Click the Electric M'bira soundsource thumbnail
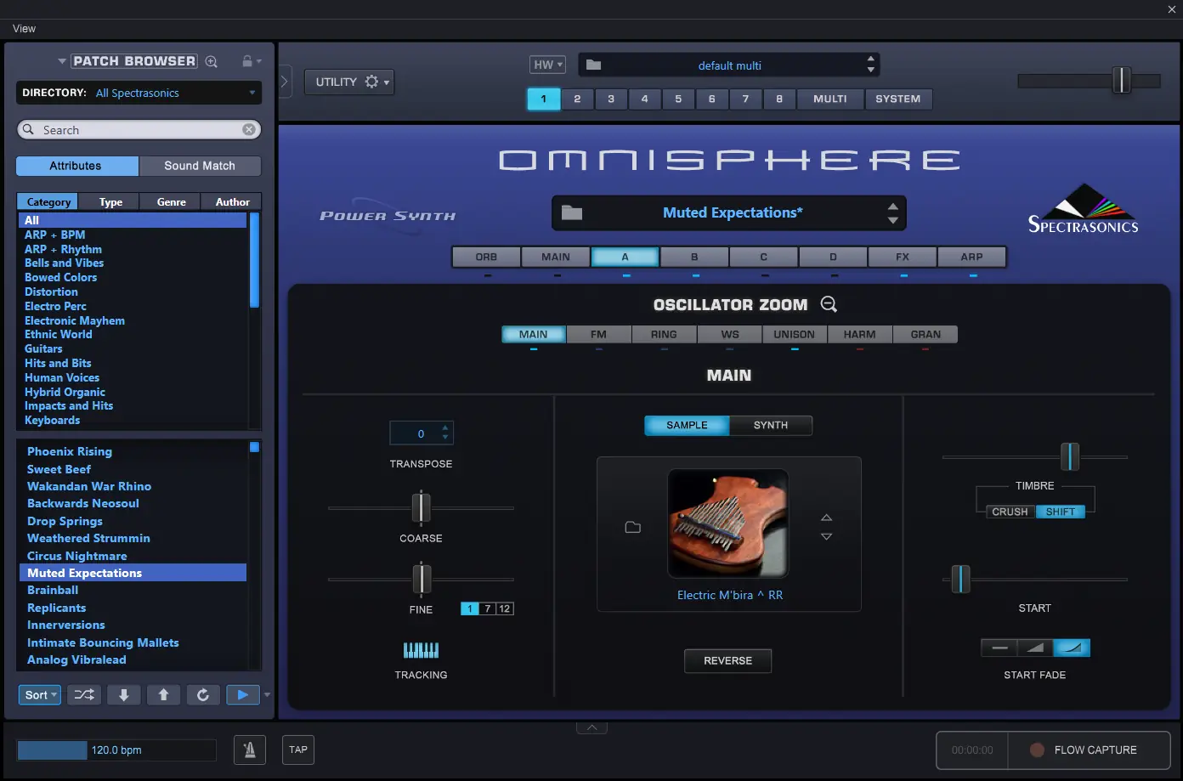 pos(728,523)
